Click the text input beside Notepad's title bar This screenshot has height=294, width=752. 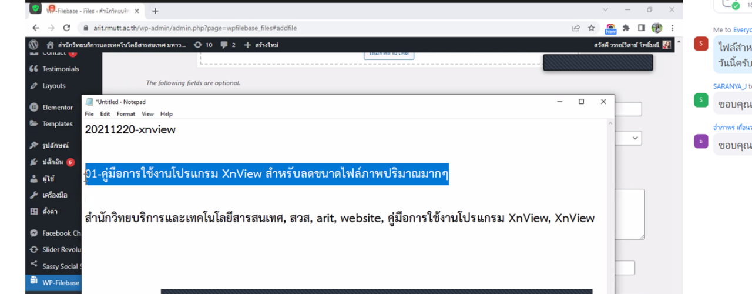click(628, 109)
